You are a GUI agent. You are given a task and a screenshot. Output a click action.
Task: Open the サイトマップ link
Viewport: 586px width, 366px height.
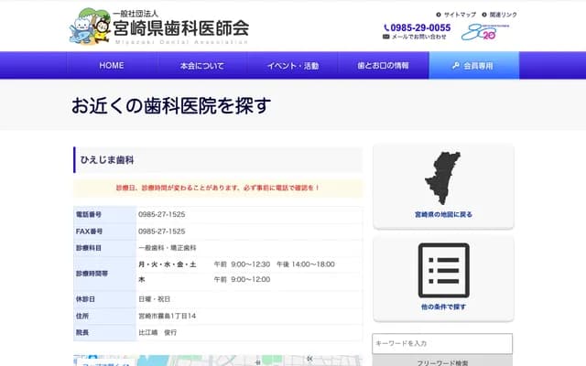460,15
